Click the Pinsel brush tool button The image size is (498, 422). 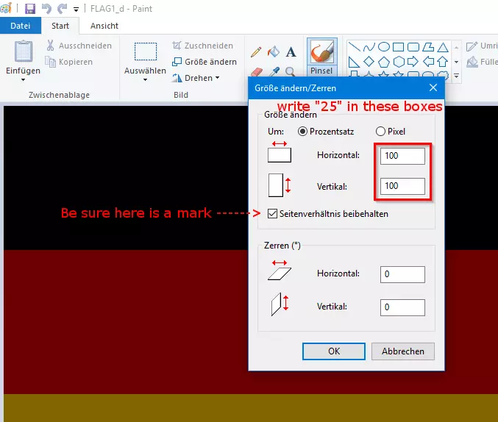[x=321, y=57]
